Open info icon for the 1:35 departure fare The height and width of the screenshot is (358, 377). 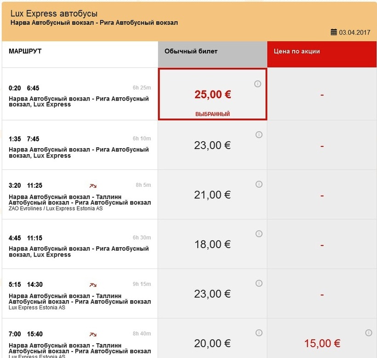coord(259,134)
